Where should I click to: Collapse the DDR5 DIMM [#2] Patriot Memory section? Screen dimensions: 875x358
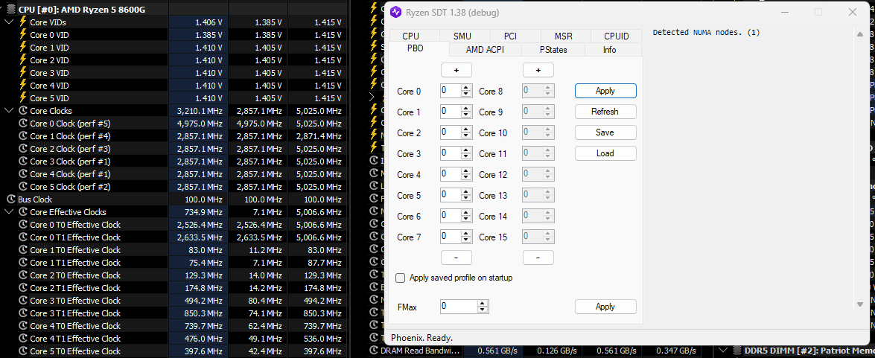tap(724, 351)
